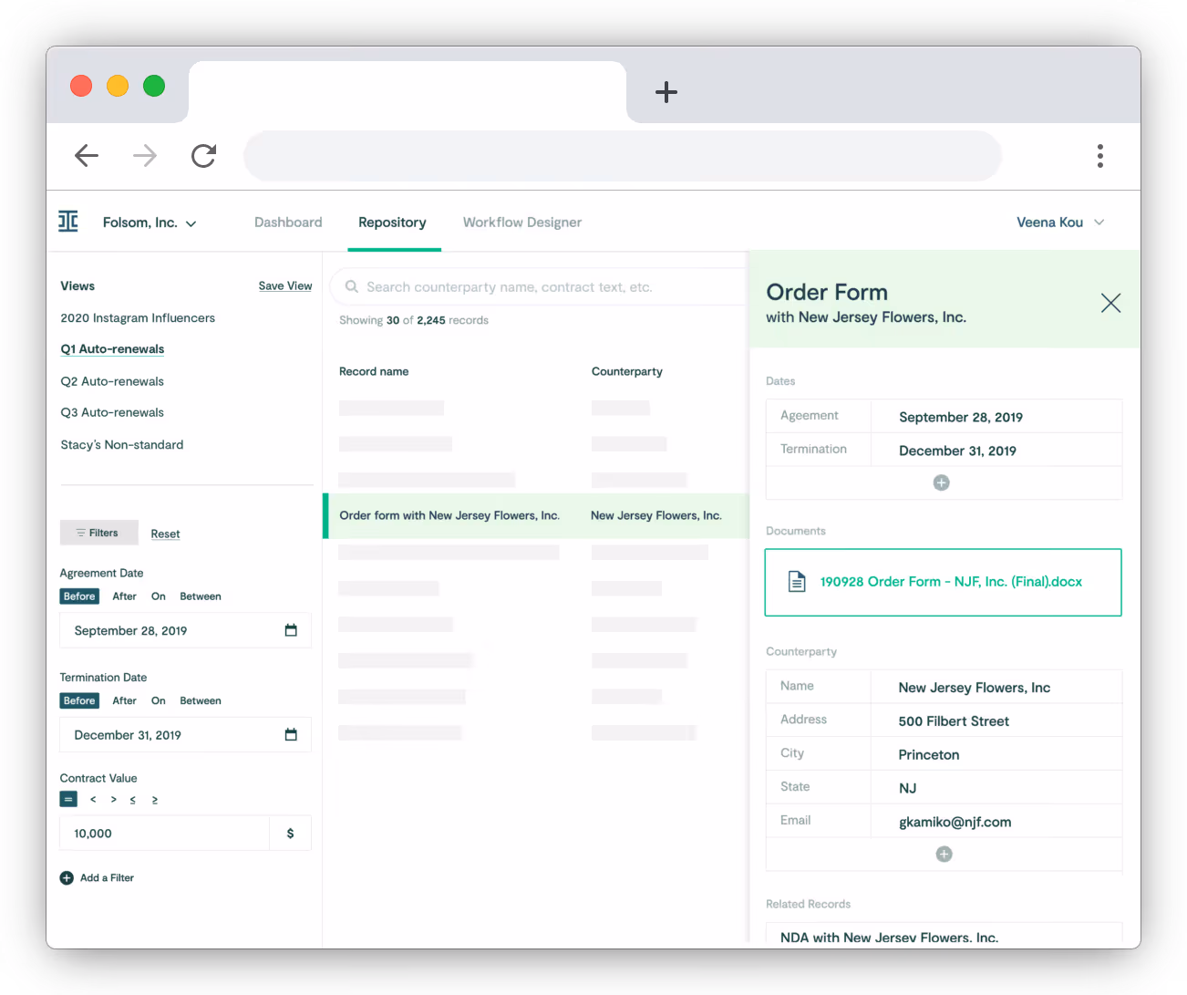Viewport: 1187px width, 995px height.
Task: Open the 2020 Instagram Influencers view
Action: coord(138,318)
